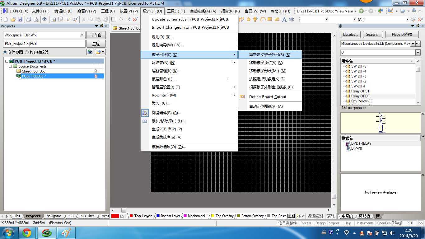Open the 设计(D) menu
This screenshot has height=239, width=425.
pos(152,11)
